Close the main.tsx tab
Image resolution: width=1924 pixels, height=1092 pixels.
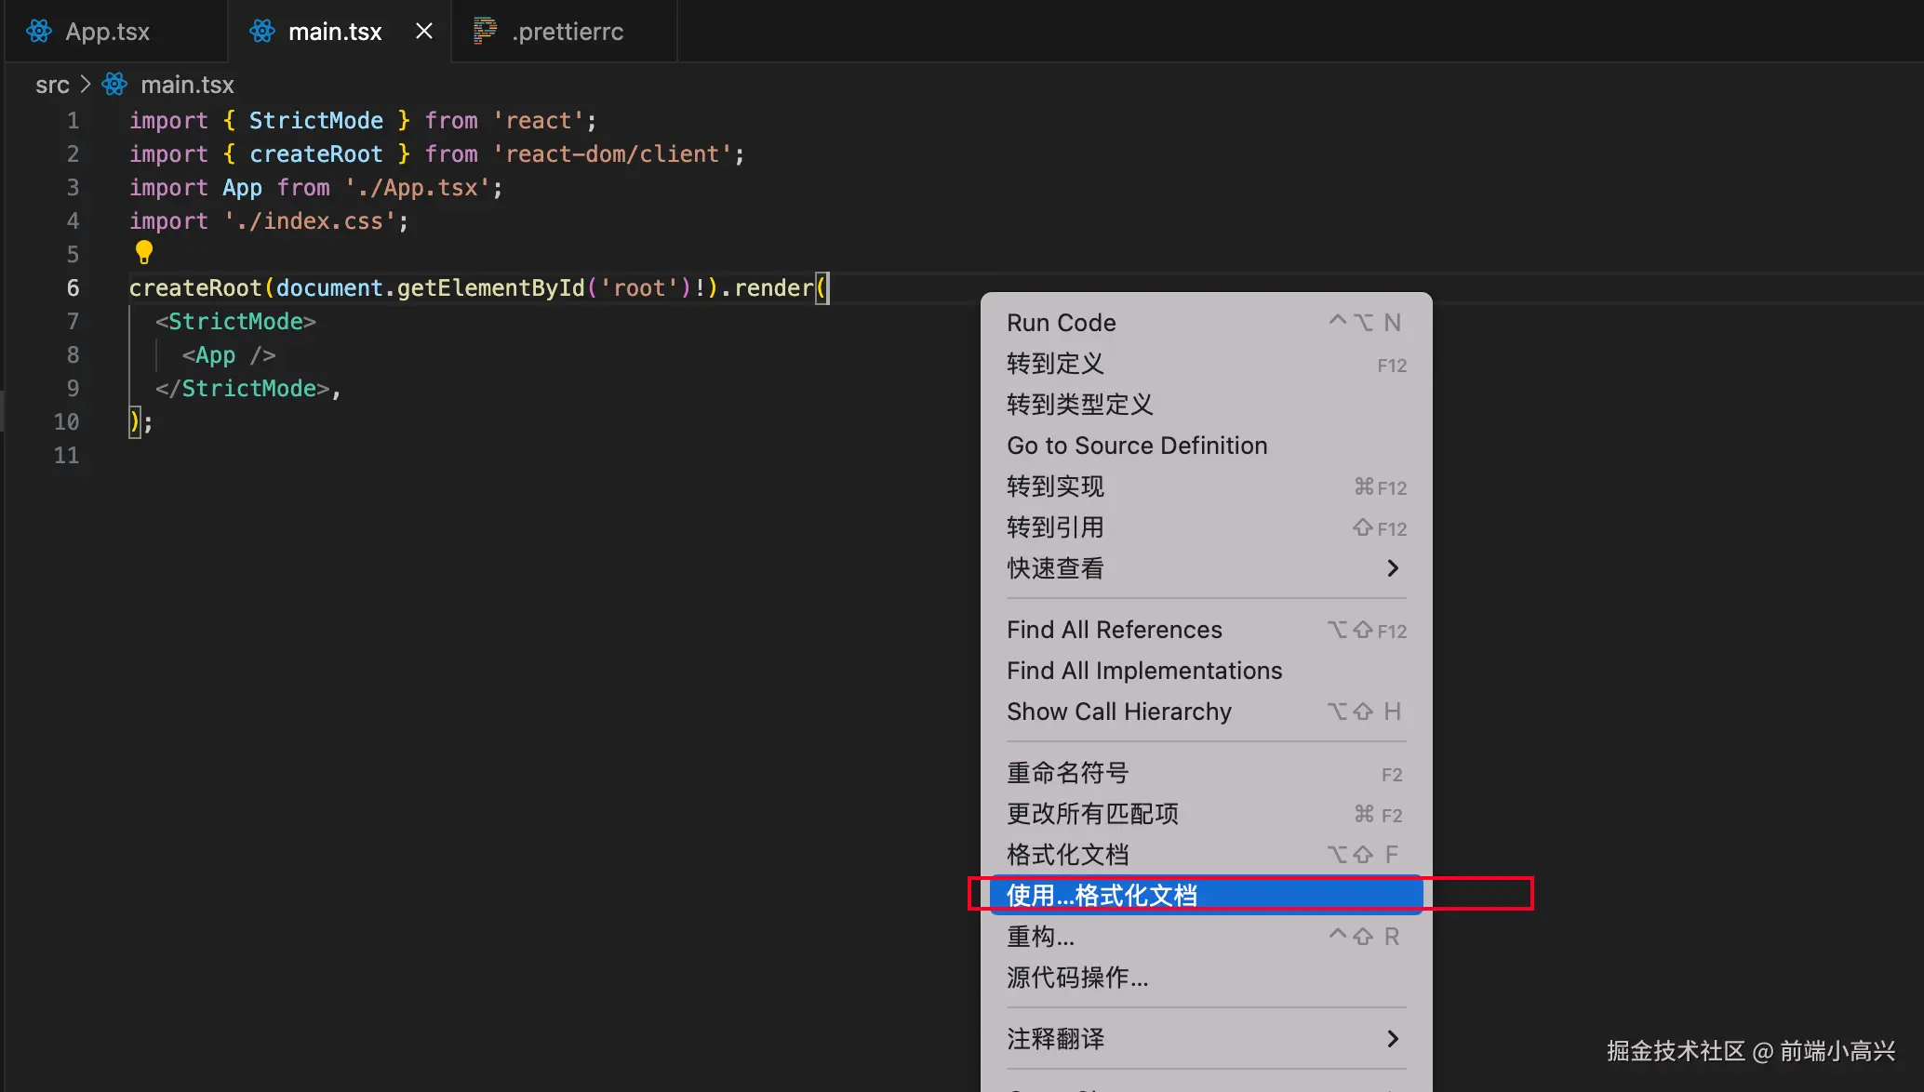[424, 31]
